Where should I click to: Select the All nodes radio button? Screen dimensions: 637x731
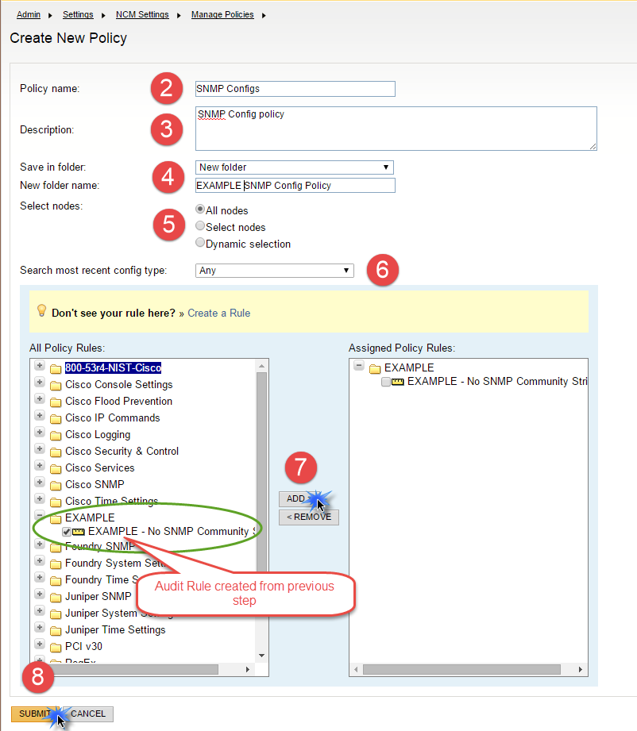click(200, 210)
